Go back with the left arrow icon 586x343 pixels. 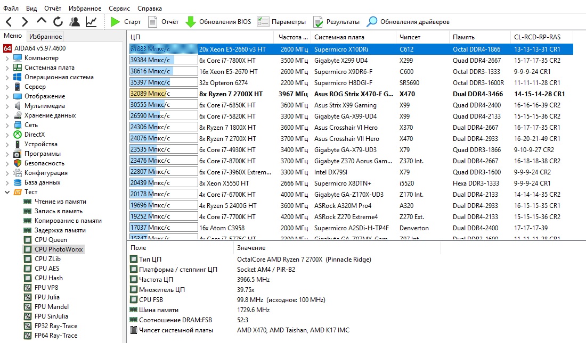[9, 22]
